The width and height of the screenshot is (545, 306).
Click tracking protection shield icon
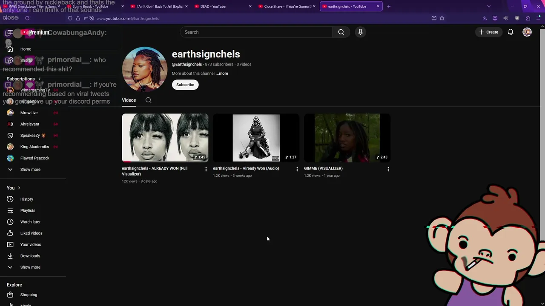click(x=70, y=18)
